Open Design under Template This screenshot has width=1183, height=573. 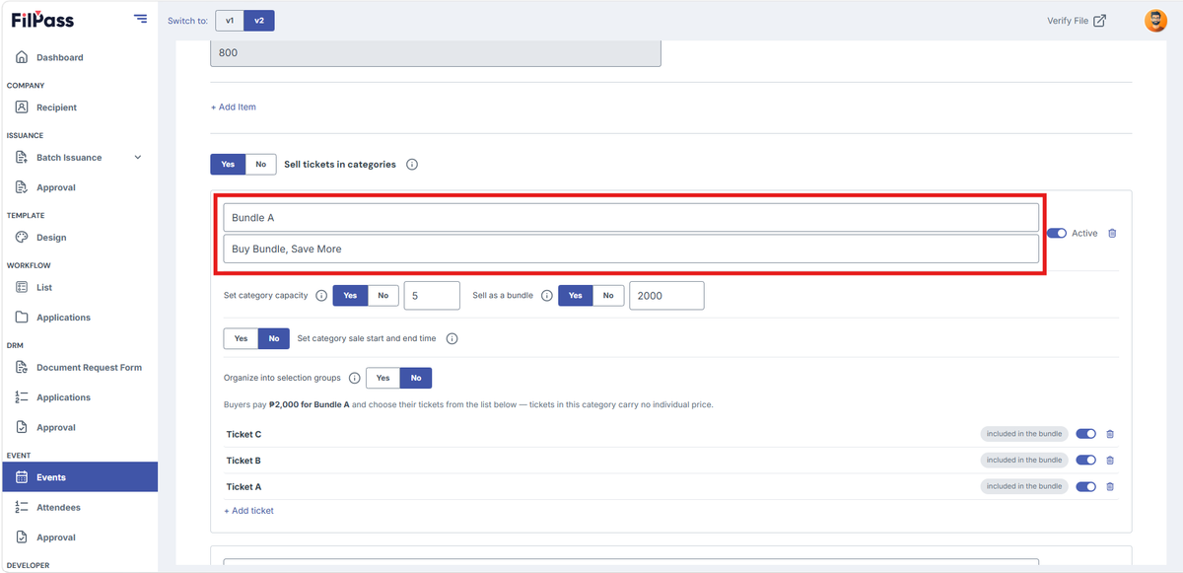click(x=51, y=237)
